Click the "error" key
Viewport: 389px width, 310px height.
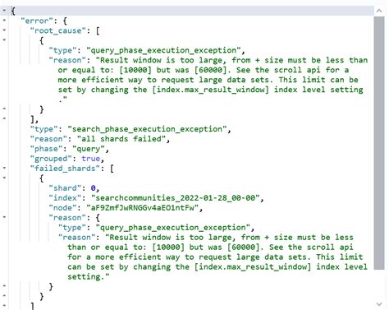tap(37, 21)
